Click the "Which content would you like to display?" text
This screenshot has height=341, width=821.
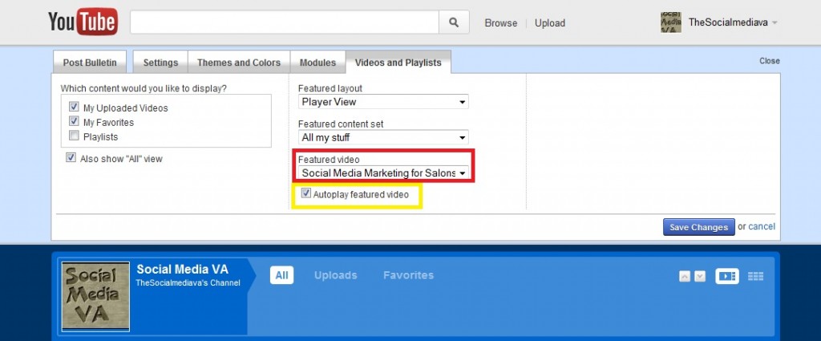coord(144,88)
